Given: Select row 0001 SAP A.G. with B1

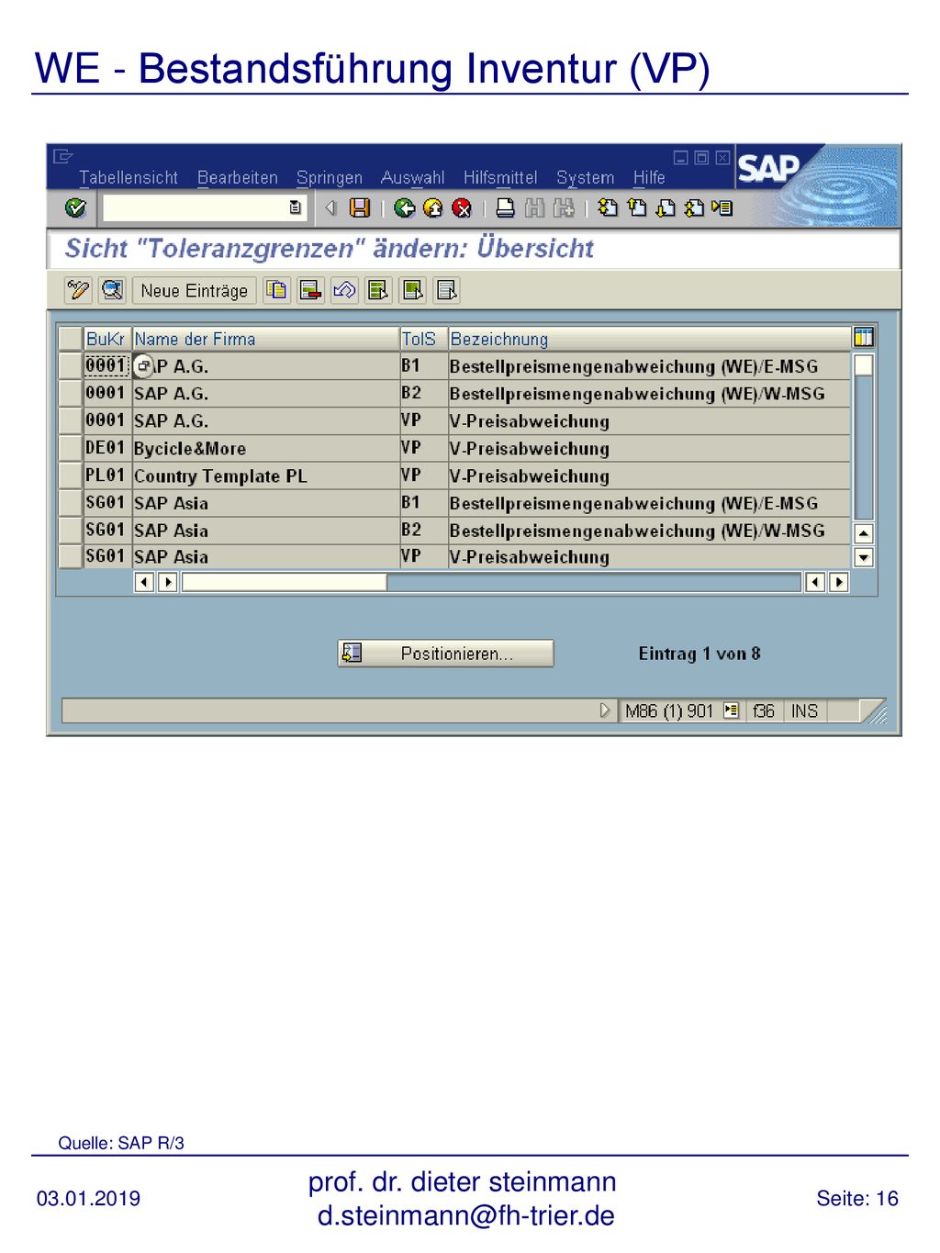Looking at the screenshot, I should (71, 365).
